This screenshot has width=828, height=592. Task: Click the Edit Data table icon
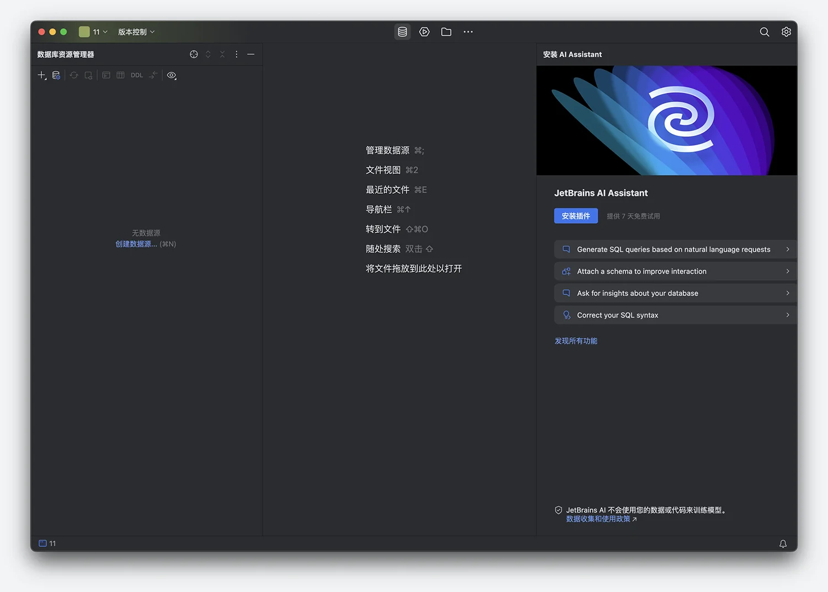click(x=120, y=75)
